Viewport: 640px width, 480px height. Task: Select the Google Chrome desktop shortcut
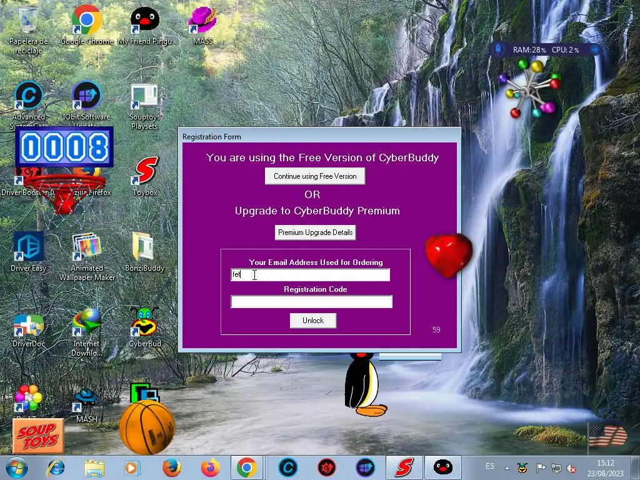coord(86,25)
